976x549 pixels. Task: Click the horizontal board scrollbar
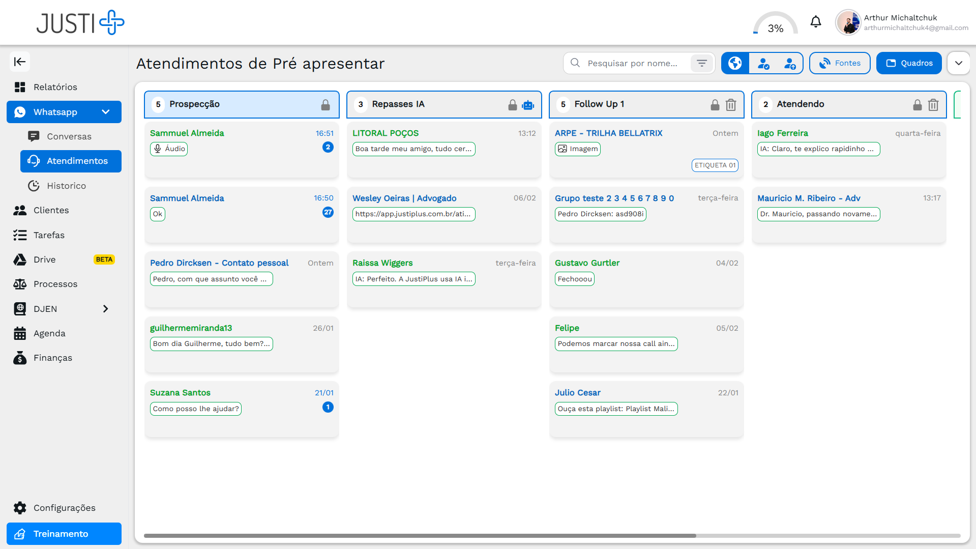(x=420, y=536)
